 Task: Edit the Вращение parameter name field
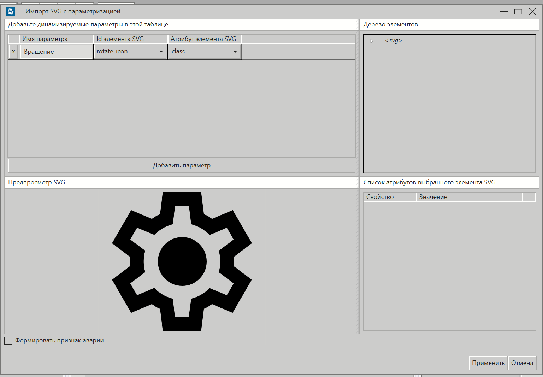click(x=56, y=52)
